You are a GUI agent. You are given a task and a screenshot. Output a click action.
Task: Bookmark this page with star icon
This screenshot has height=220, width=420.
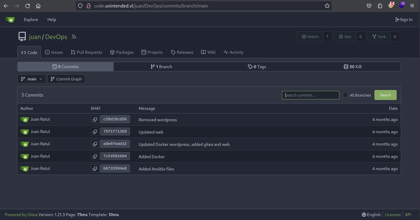(x=327, y=6)
